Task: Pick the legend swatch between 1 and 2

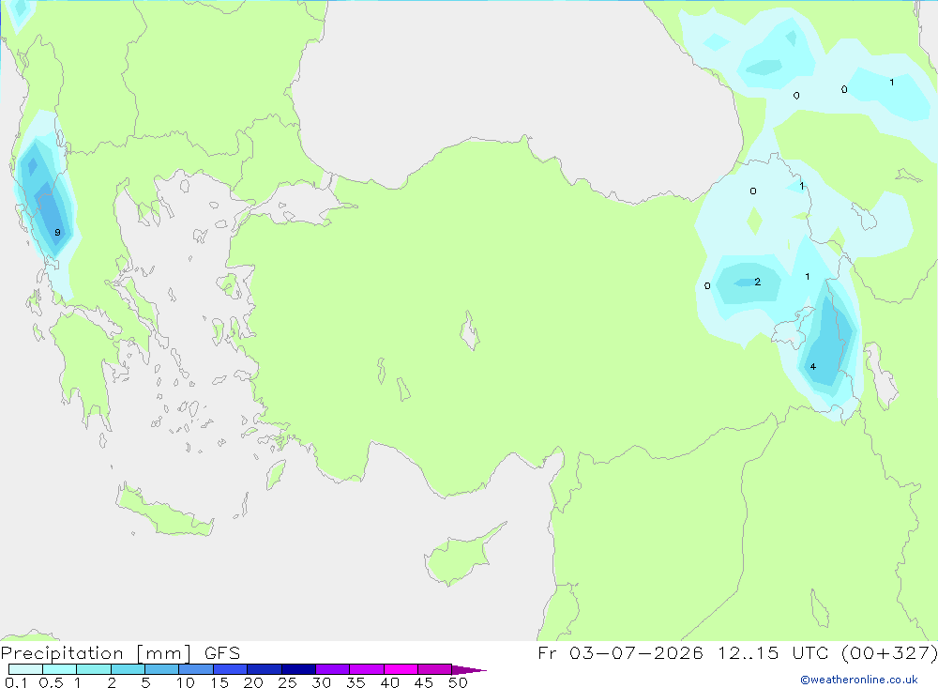Action: click(94, 669)
